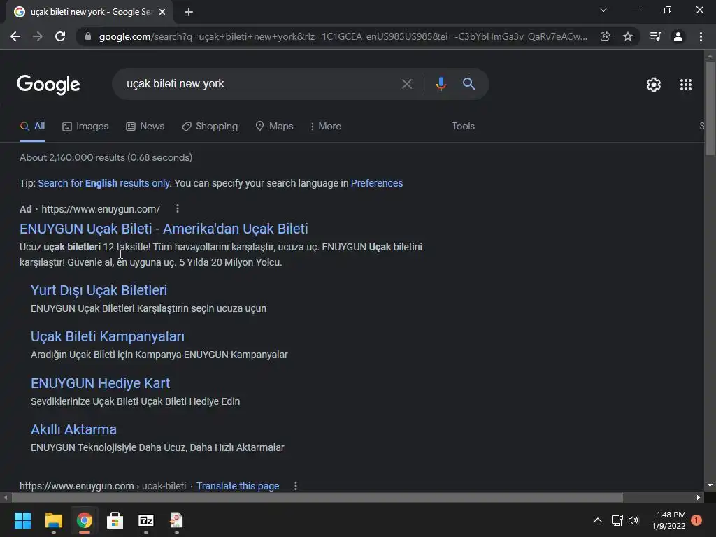Switch to the Images tab
Image resolution: width=716 pixels, height=537 pixels.
tap(85, 127)
